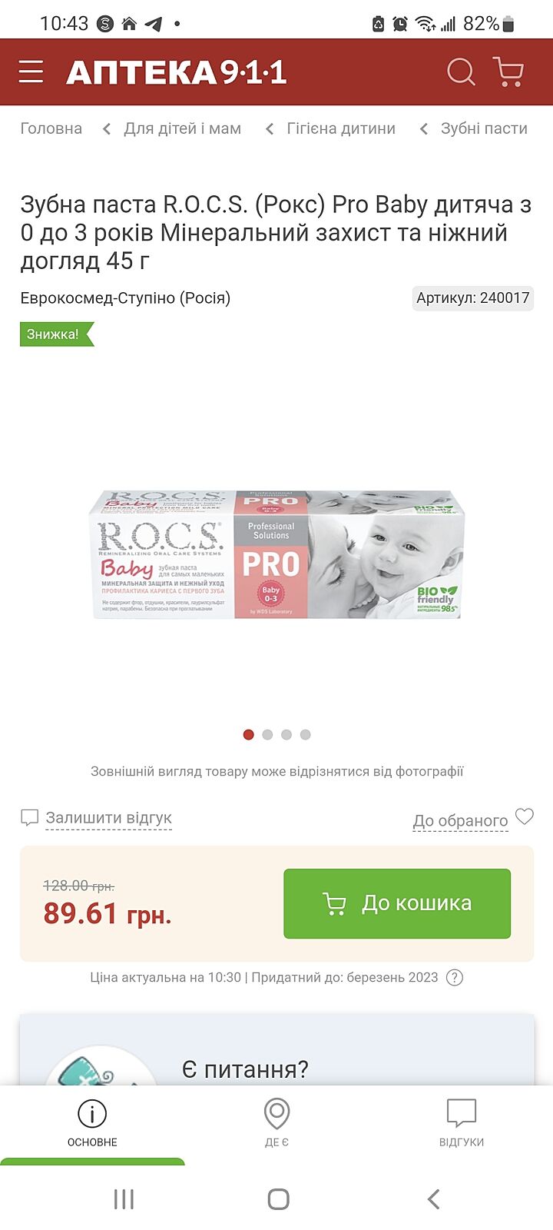553x1230 pixels.
Task: Open Гігієна дитини breadcrumb
Action: tap(341, 128)
